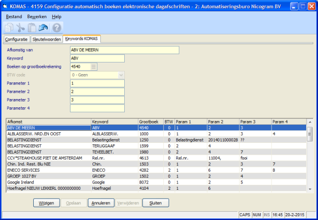This screenshot has height=220, width=318.
Task: Click the Help question mark icon
Action: pos(57,28)
